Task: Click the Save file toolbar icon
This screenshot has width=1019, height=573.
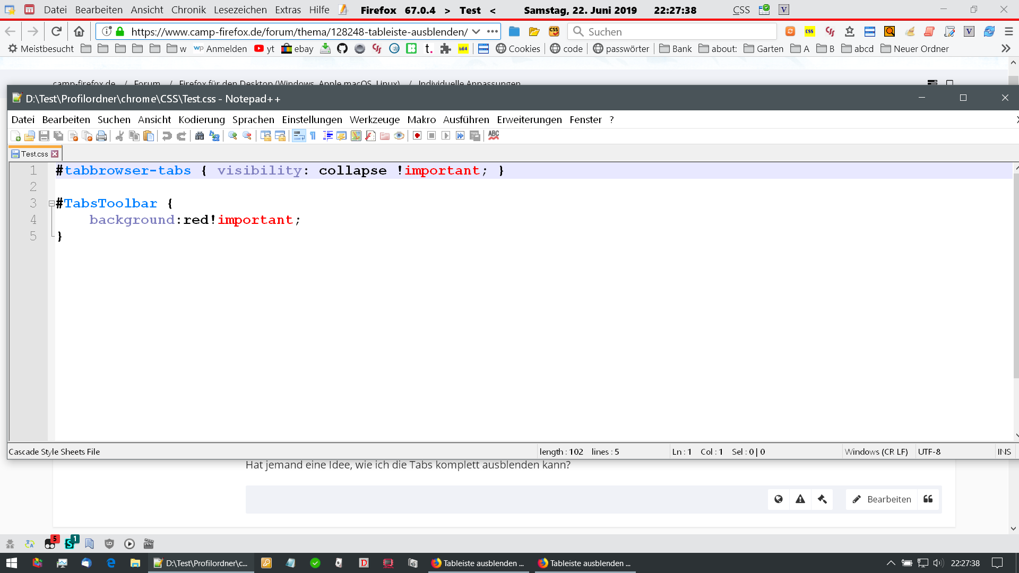Action: tap(44, 136)
